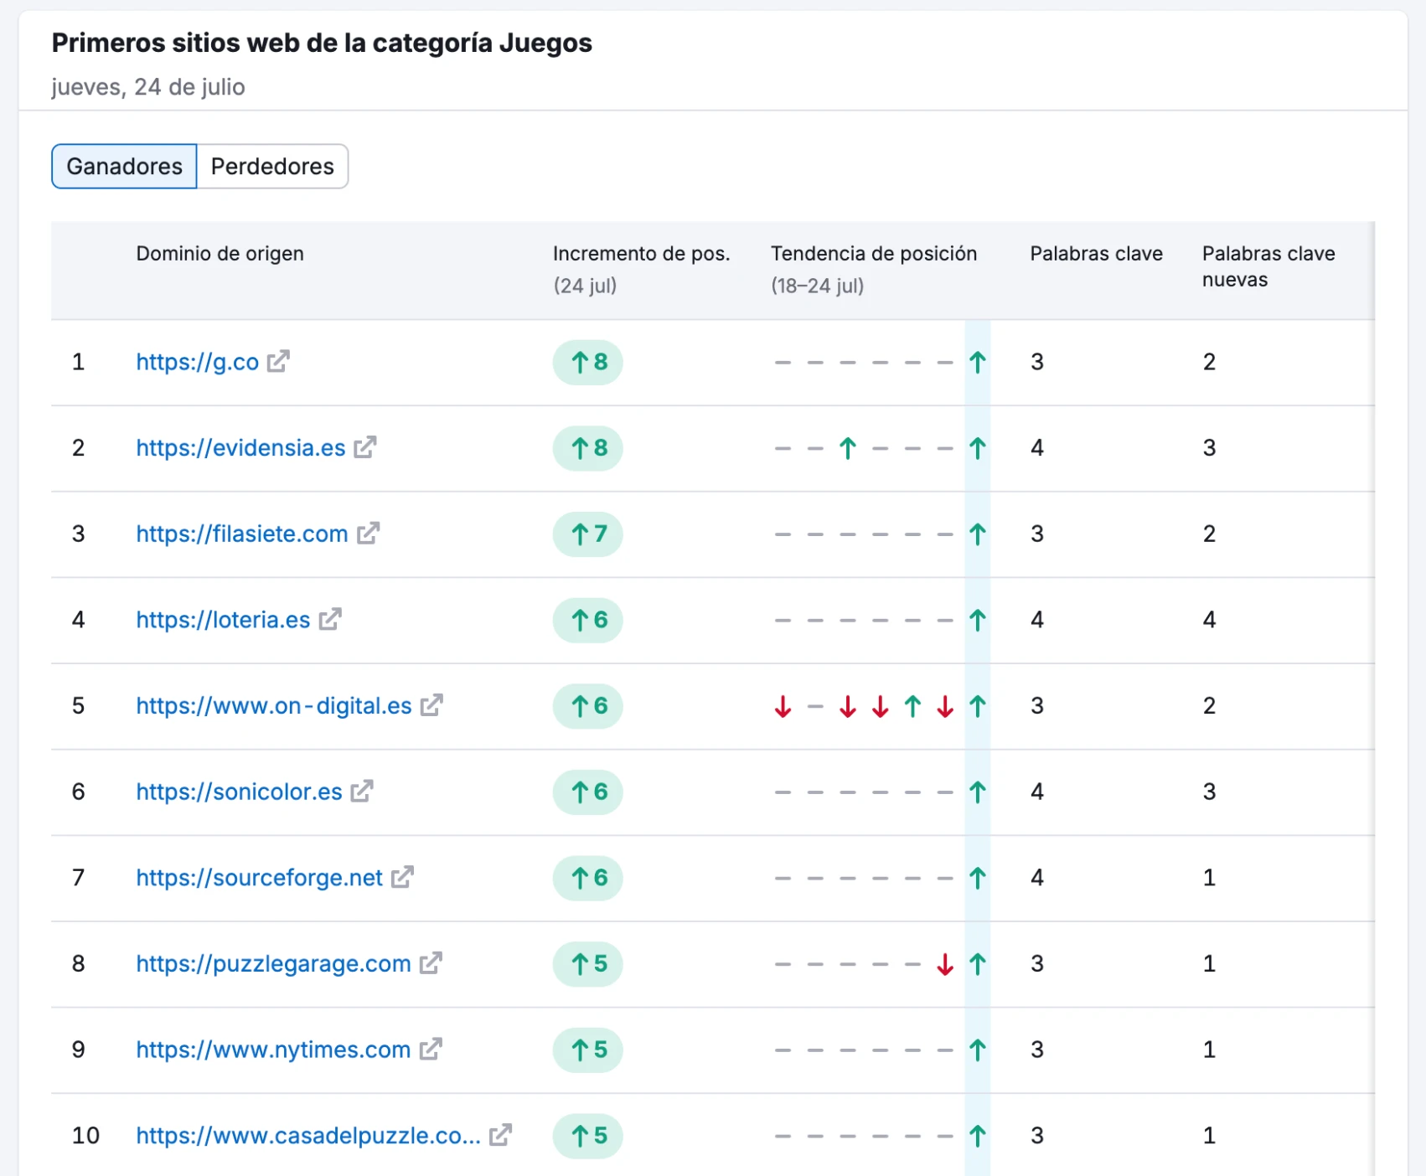Click the https://www.nytimes.com link
Image resolution: width=1426 pixels, height=1176 pixels.
[271, 1050]
